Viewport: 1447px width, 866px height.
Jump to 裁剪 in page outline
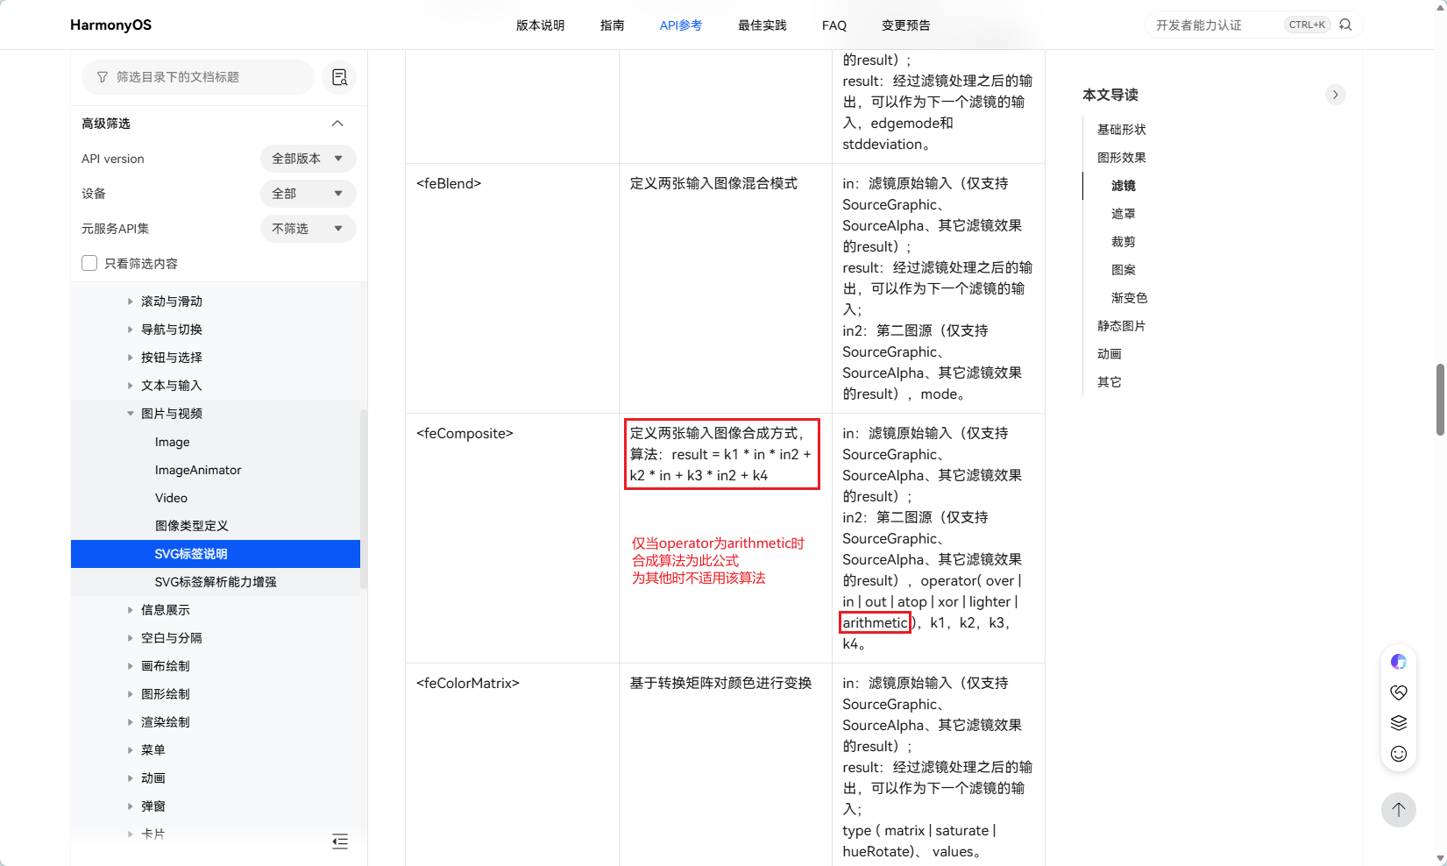pyautogui.click(x=1123, y=242)
